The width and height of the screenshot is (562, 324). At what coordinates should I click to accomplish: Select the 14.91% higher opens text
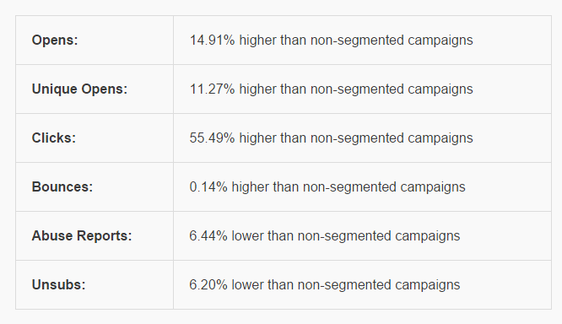pos(331,40)
